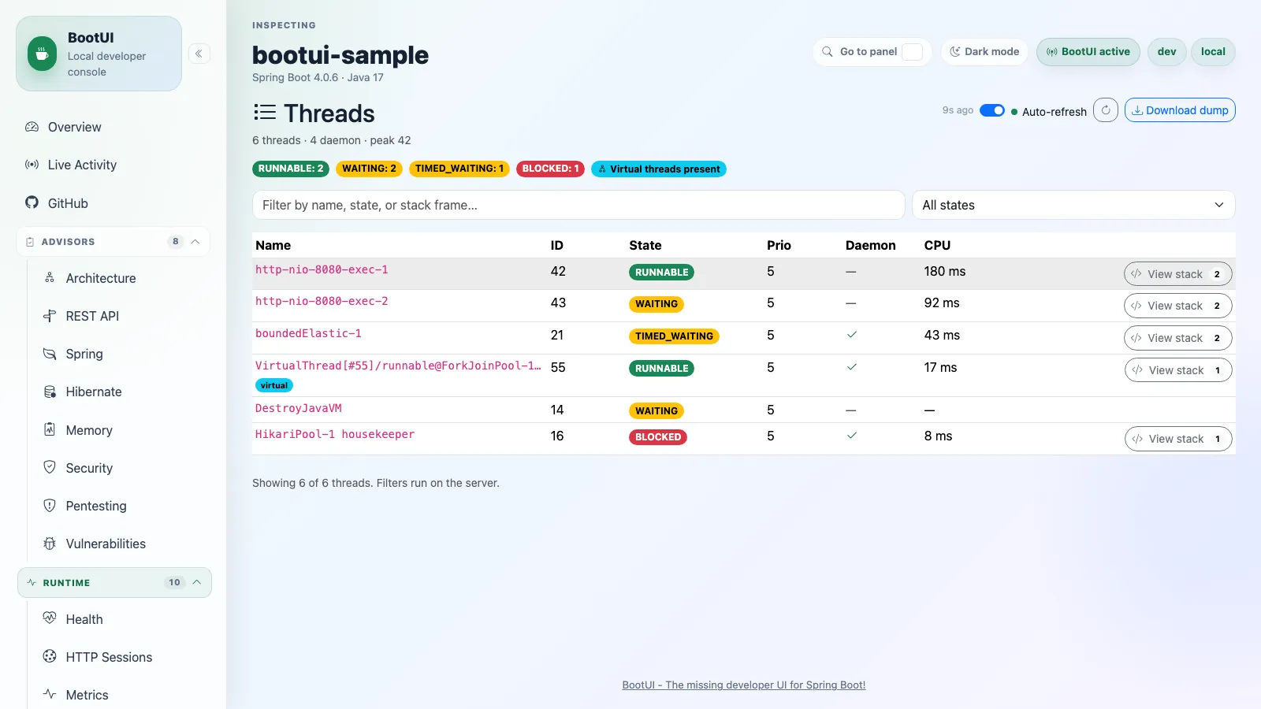Click the Overview gauge icon
This screenshot has width=1261, height=709.
32,127
